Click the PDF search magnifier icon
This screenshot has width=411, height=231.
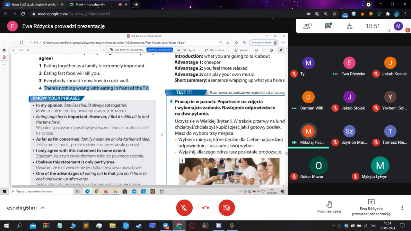[x=28, y=50]
